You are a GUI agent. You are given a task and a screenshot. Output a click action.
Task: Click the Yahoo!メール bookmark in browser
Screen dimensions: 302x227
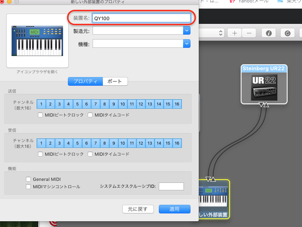[249, 2]
